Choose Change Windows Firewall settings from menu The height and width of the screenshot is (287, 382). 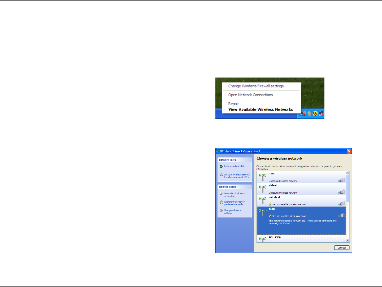[256, 86]
